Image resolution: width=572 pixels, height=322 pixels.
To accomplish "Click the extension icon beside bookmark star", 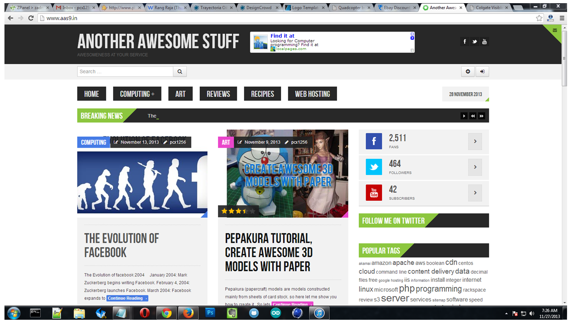I will [551, 18].
